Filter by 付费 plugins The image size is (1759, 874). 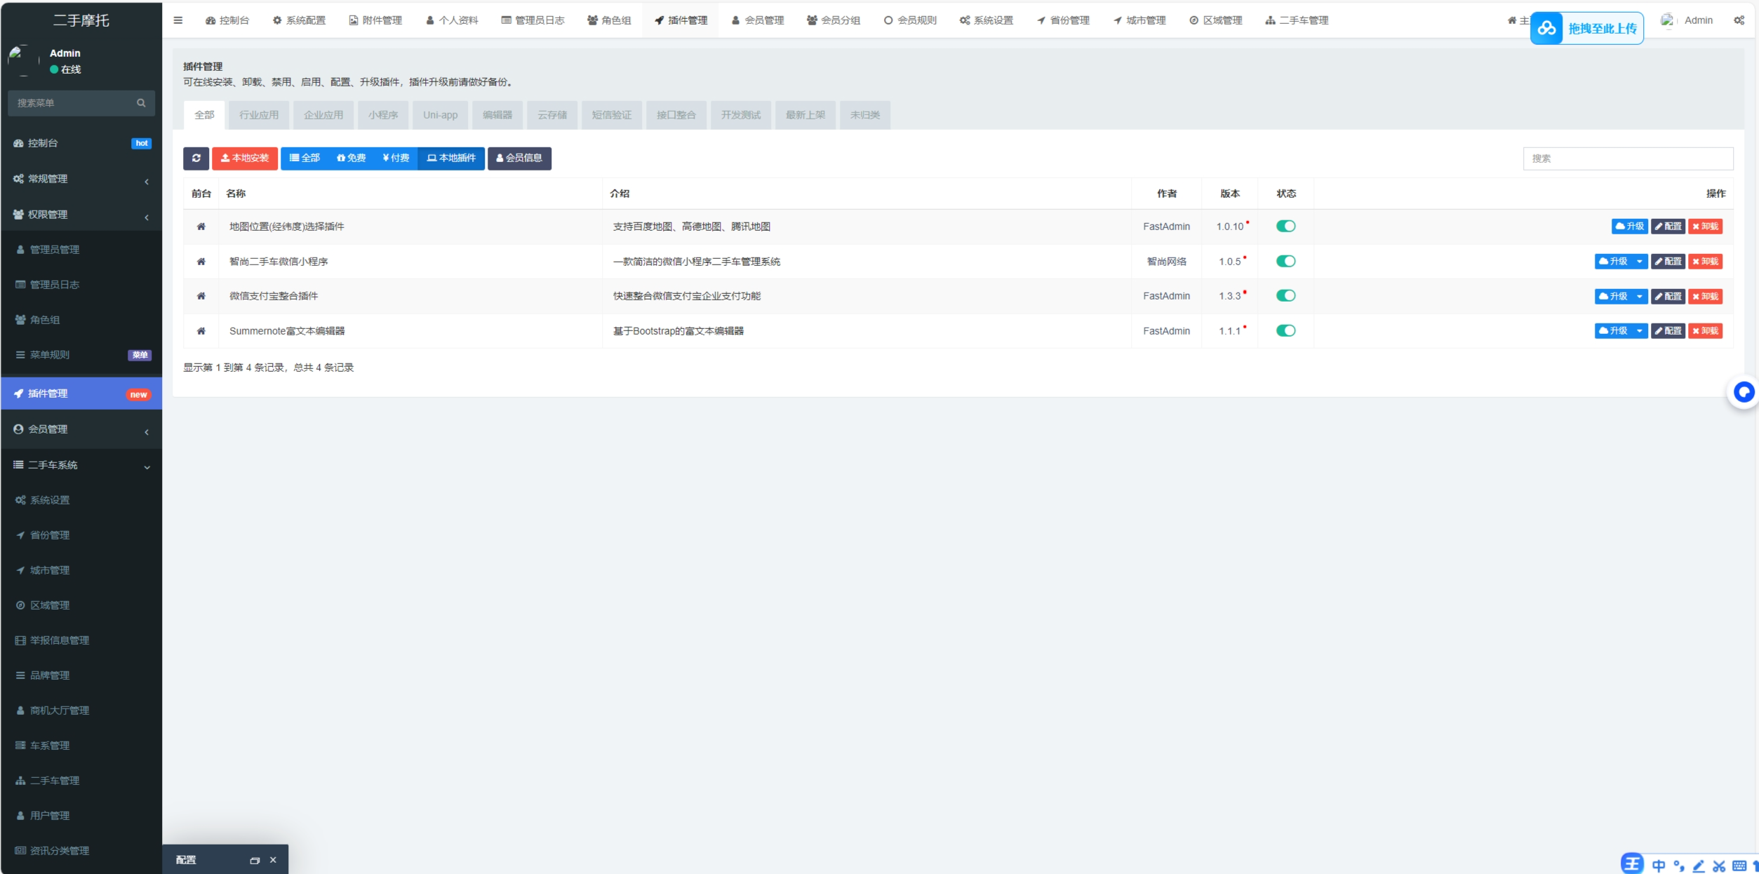pyautogui.click(x=396, y=159)
